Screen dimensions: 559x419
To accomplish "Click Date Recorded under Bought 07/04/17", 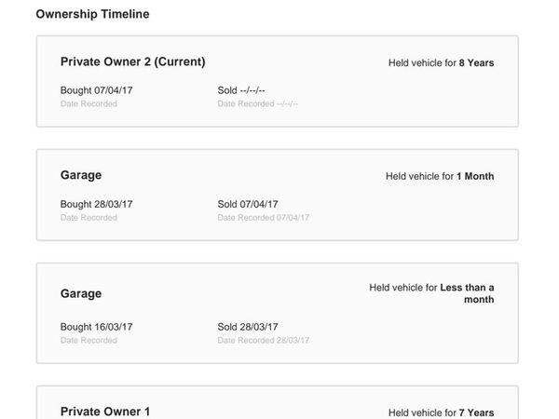I will click(x=89, y=103).
